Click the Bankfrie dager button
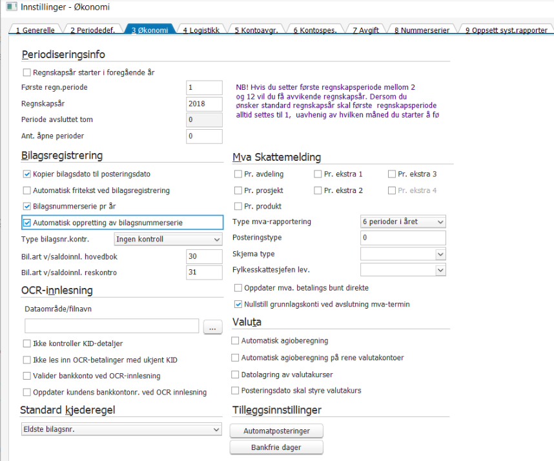The height and width of the screenshot is (461, 554). pos(276,447)
